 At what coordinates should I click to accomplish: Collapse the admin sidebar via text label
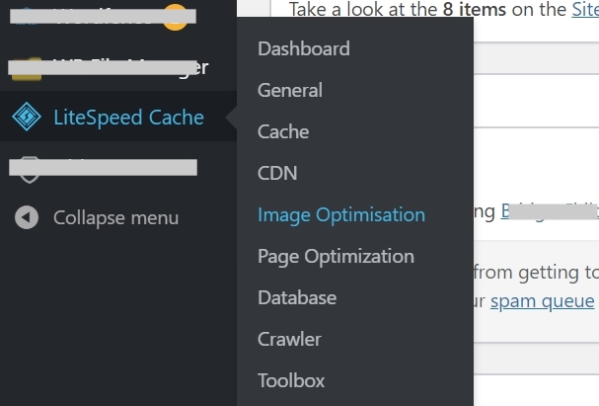click(115, 217)
